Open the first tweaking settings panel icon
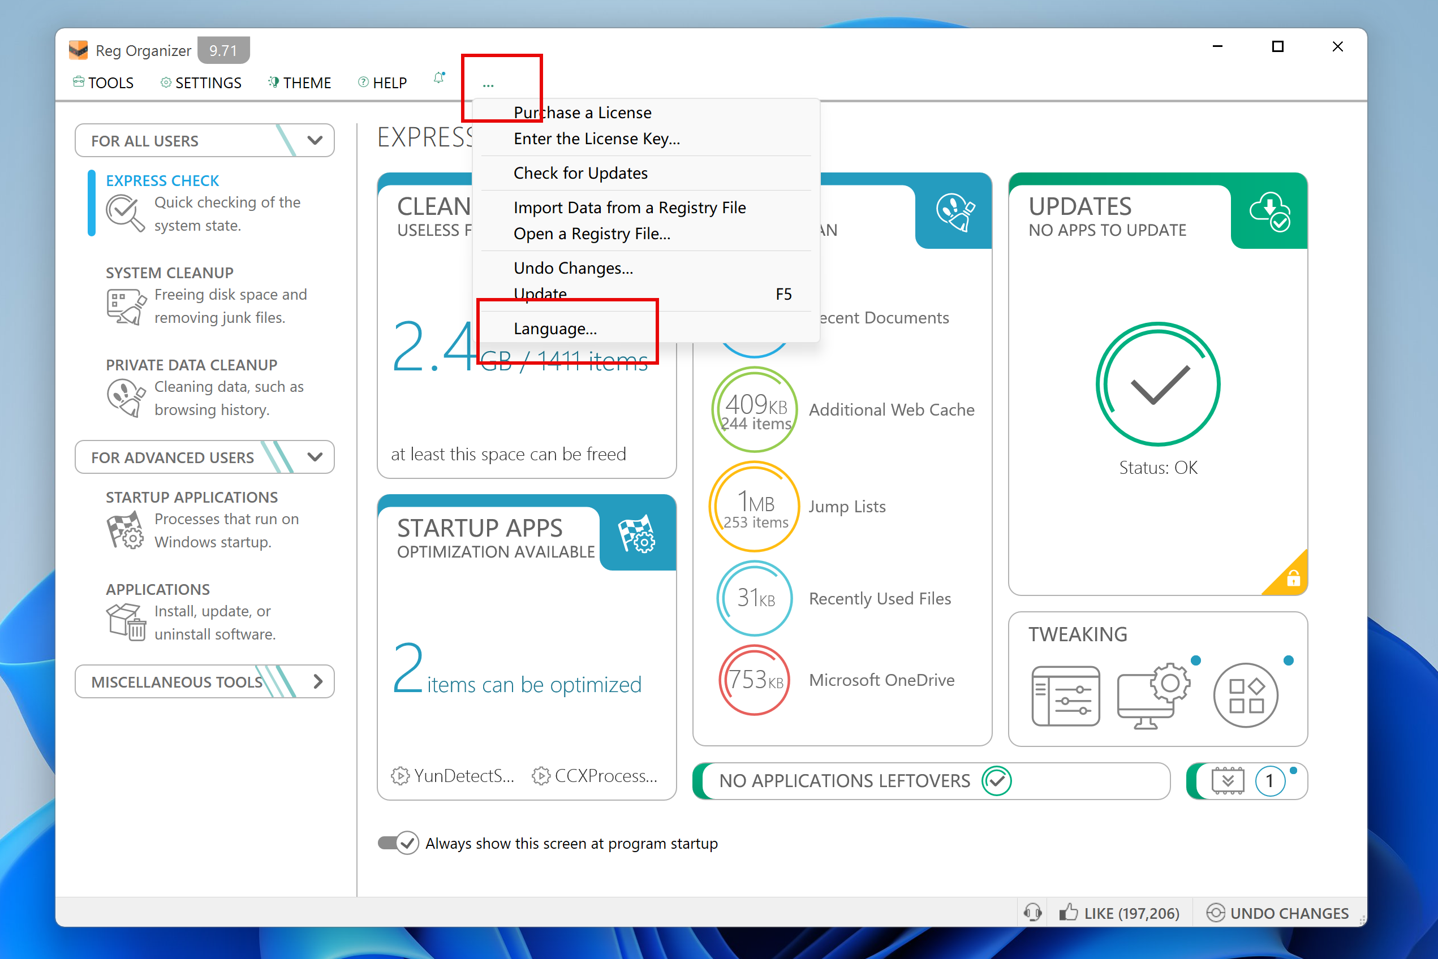 tap(1065, 696)
